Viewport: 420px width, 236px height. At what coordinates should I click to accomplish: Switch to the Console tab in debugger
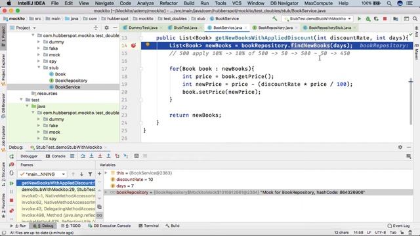(x=55, y=156)
